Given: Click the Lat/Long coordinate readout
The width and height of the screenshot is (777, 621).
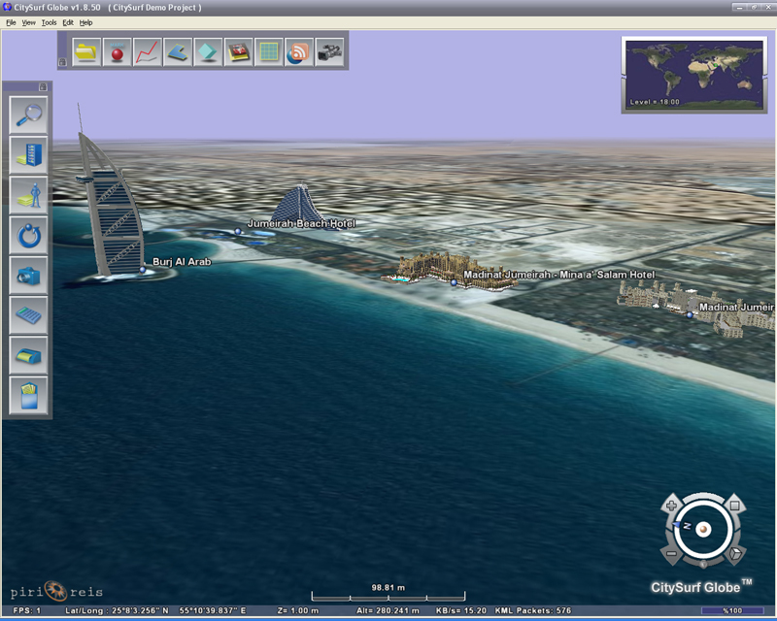Looking at the screenshot, I should (x=155, y=610).
